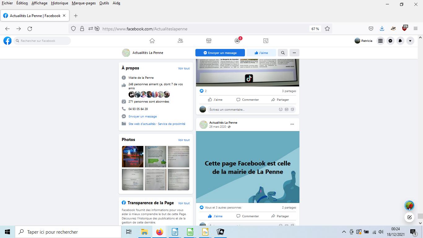Image resolution: width=423 pixels, height=238 pixels.
Task: Reload the current page
Action: (30, 29)
